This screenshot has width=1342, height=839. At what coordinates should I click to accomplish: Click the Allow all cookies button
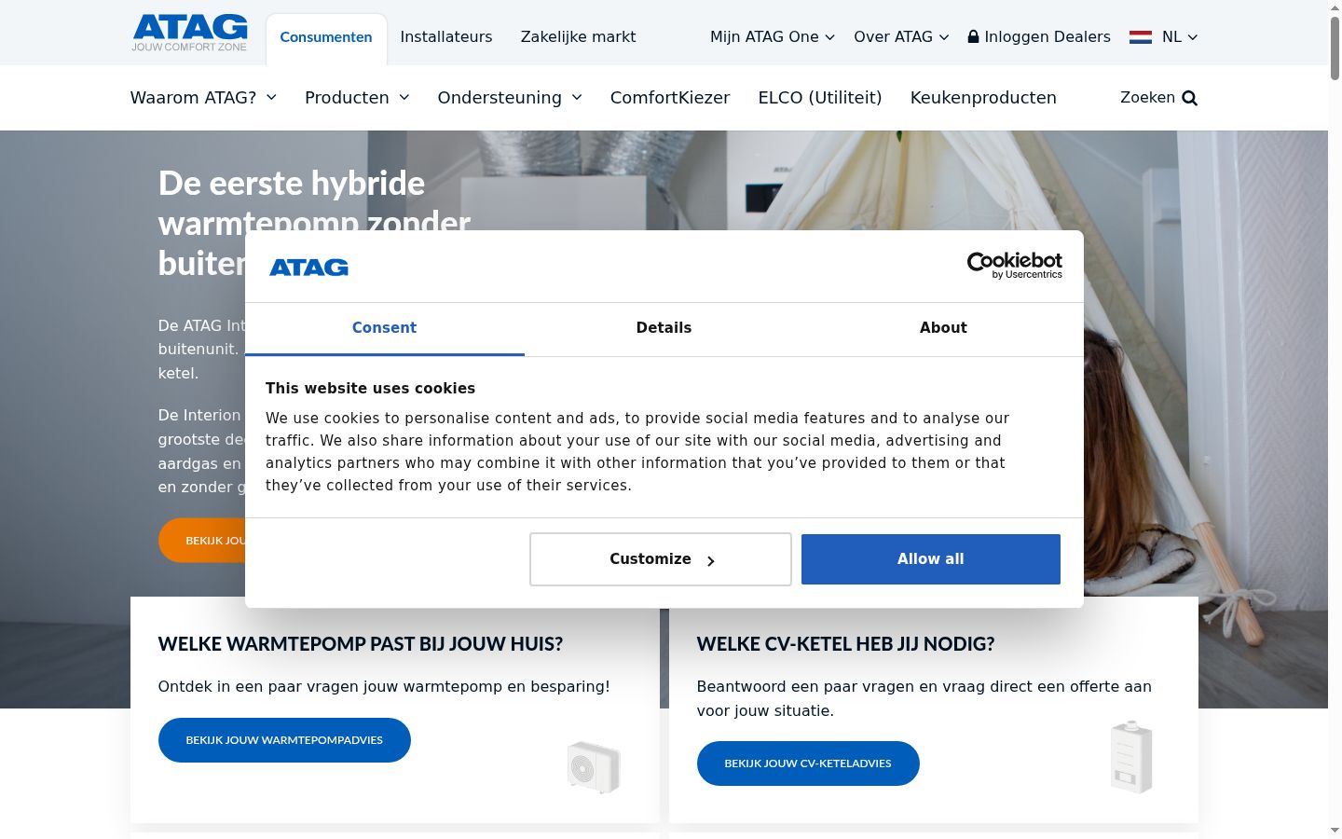click(x=931, y=559)
